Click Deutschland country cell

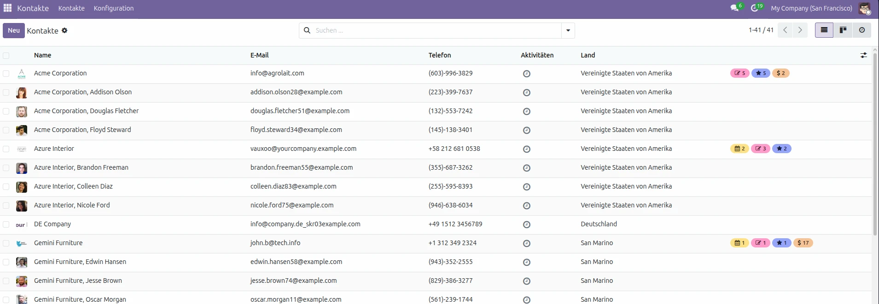click(599, 224)
